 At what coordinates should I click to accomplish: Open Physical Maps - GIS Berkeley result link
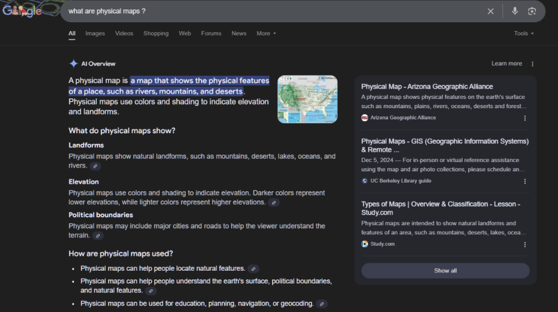[445, 146]
